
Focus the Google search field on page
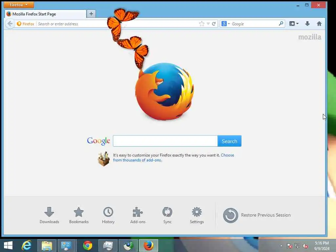[x=165, y=141]
